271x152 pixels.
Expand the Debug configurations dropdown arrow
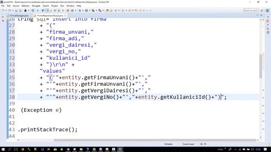[x=83, y=11]
